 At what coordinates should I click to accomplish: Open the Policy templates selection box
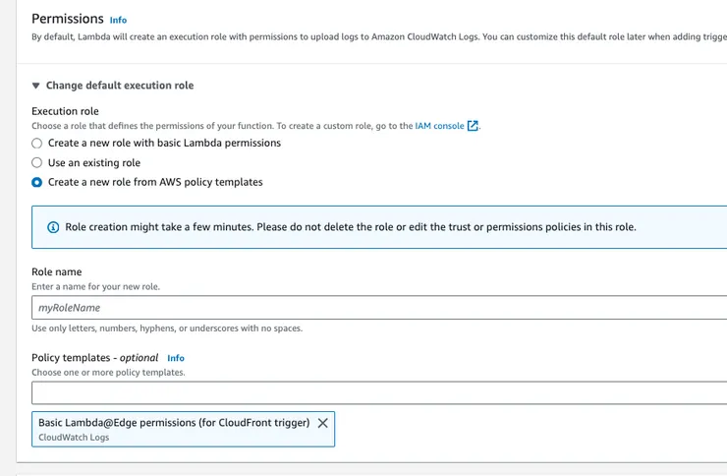(379, 393)
